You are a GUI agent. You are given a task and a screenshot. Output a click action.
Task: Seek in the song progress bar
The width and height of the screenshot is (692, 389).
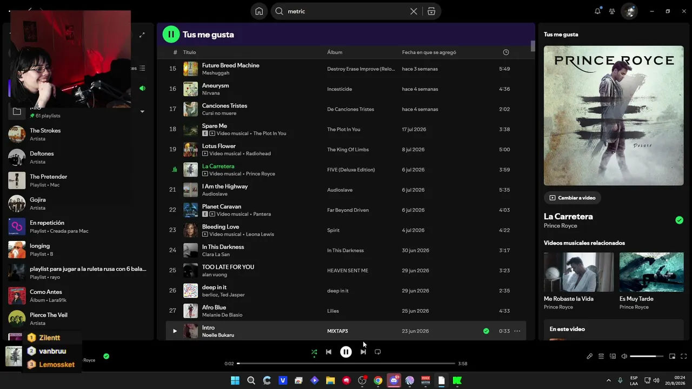pyautogui.click(x=346, y=364)
